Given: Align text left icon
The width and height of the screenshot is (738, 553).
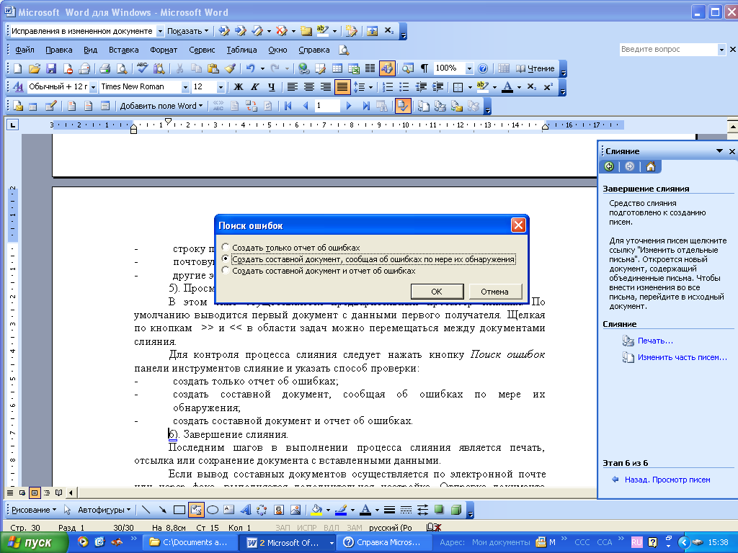Looking at the screenshot, I should coord(293,87).
